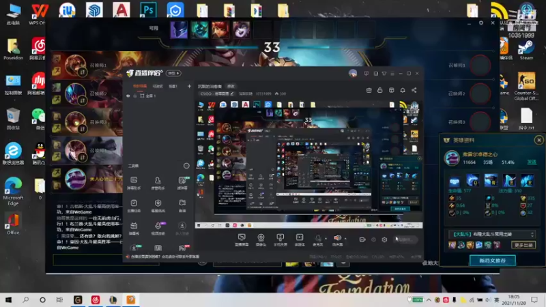The height and width of the screenshot is (307, 546).
Task: Toggle preview eye icon near settings gear
Action: tap(373, 239)
